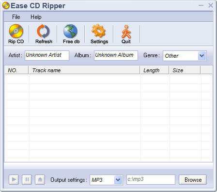217x192 pixels.
Task: Click the Quit walking-figure icon
Action: click(x=126, y=32)
